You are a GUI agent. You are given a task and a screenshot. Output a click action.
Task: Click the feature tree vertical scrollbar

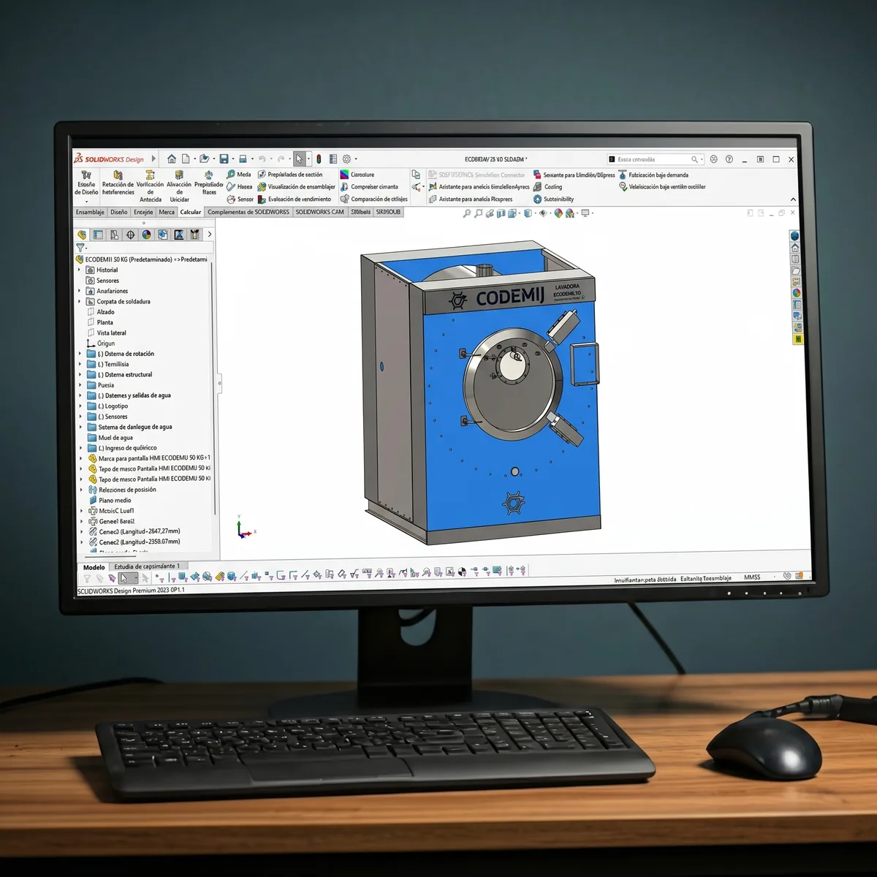click(213, 387)
